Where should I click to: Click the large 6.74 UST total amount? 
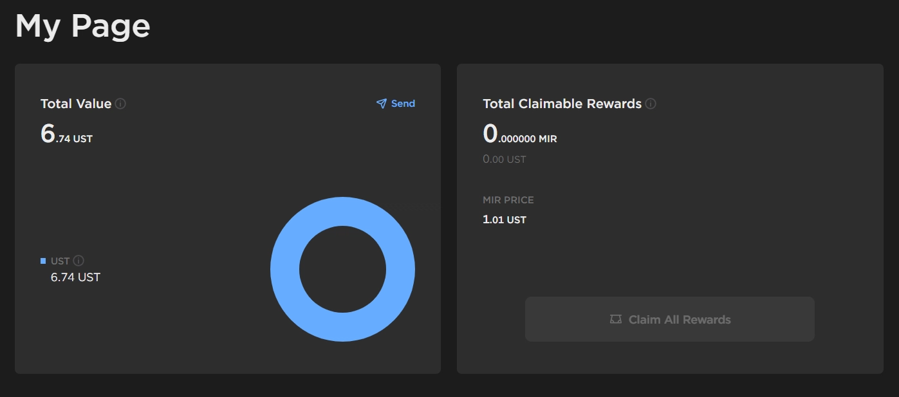[x=66, y=134]
